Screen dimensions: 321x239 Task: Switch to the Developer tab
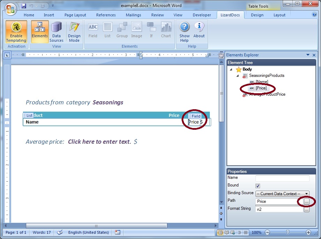(202, 15)
